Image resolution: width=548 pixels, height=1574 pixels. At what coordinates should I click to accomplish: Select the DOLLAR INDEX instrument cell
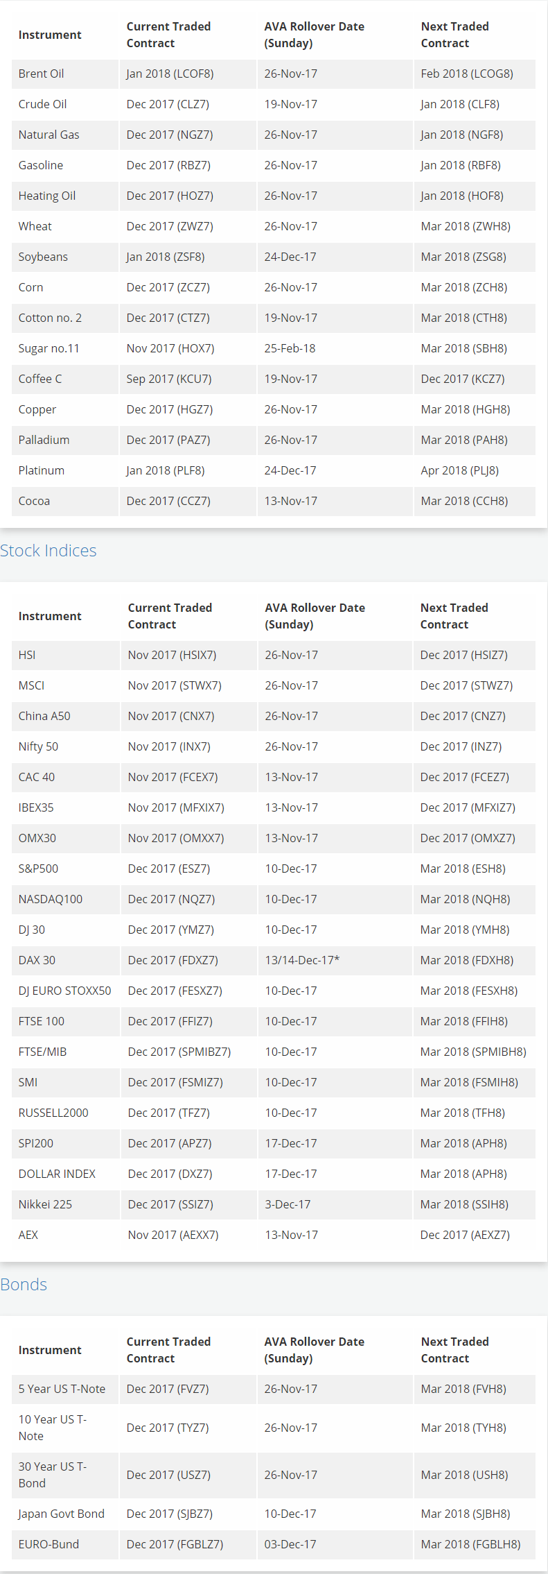(x=57, y=1174)
